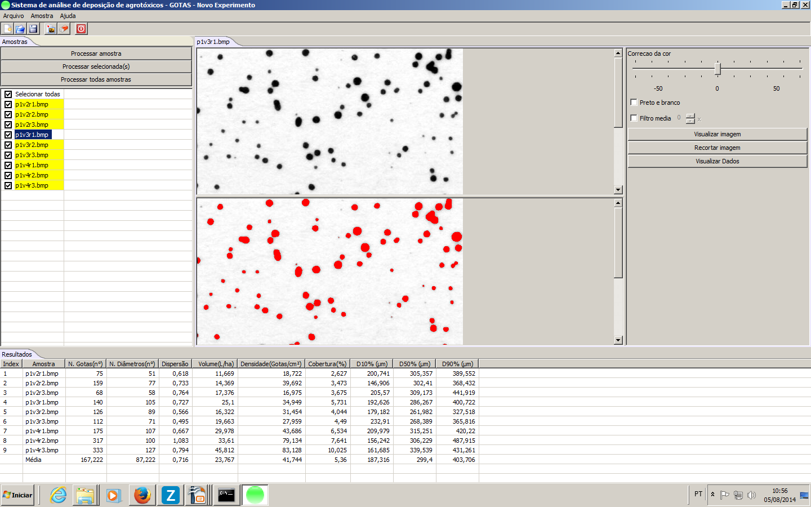The width and height of the screenshot is (811, 507).
Task: Sort by D50% (µm) column header
Action: tap(415, 364)
